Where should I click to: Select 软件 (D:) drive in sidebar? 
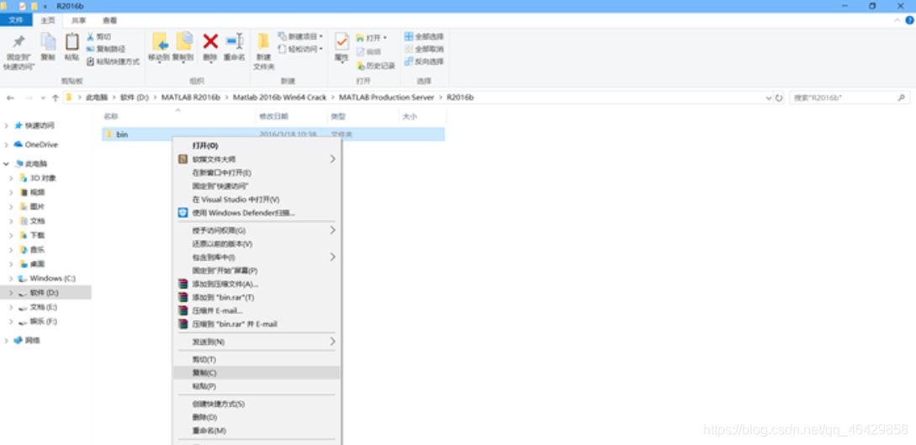(x=45, y=293)
